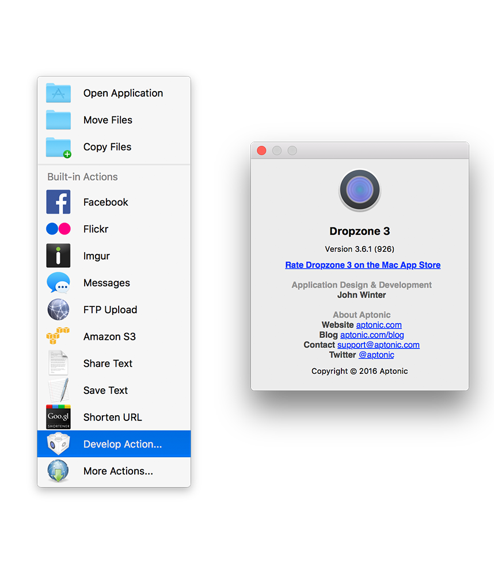The image size is (494, 569).
Task: Select the Copy Files menu entry
Action: [114, 147]
